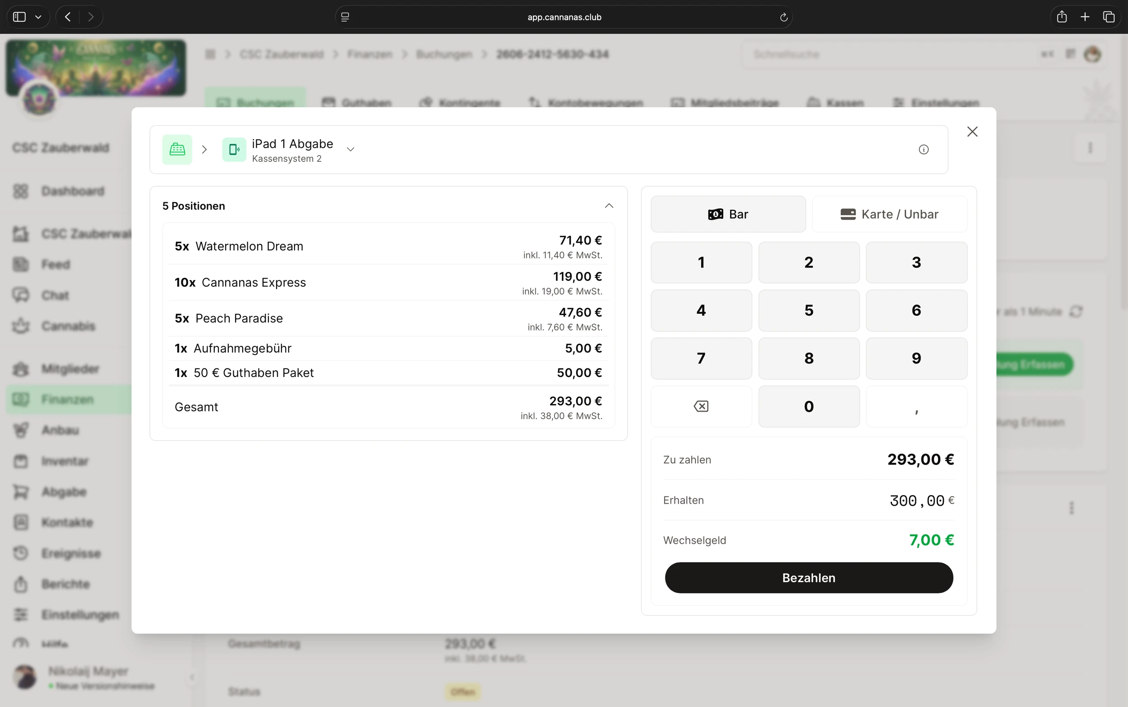Tap keypad digit 8
Viewport: 1128px width, 707px height.
coord(809,358)
